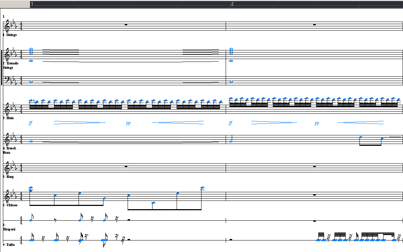Select the "6: Chimes" staff label

(x=10, y=205)
